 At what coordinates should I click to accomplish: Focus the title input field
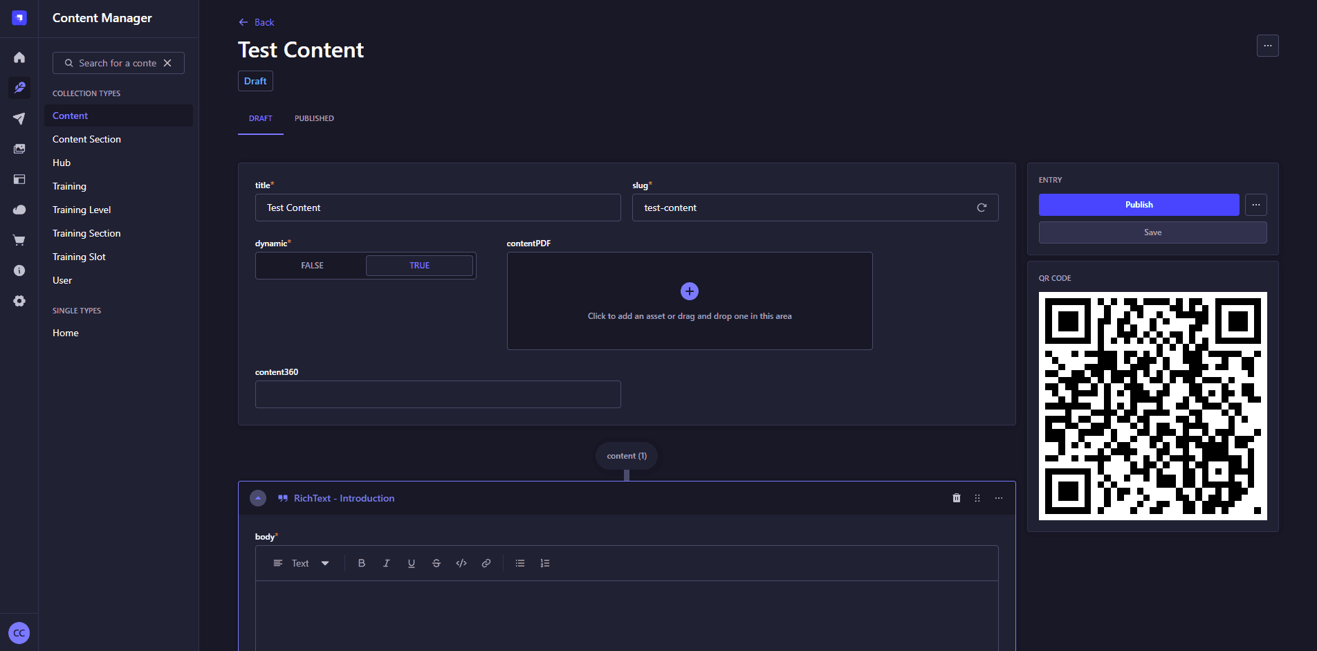(x=438, y=208)
